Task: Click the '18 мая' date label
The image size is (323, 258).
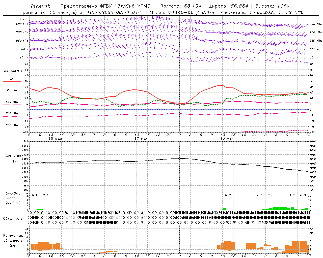Action: 227,139
